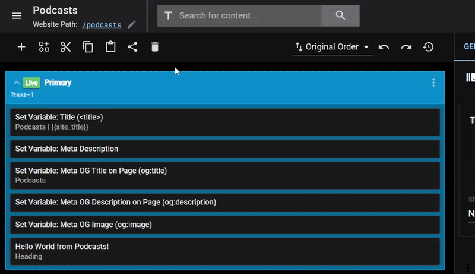Share the selected content
The image size is (475, 274).
[x=132, y=47]
